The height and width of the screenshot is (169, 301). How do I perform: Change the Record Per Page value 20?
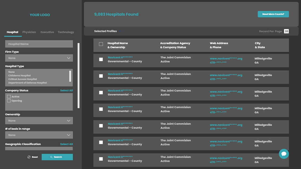[x=286, y=31]
